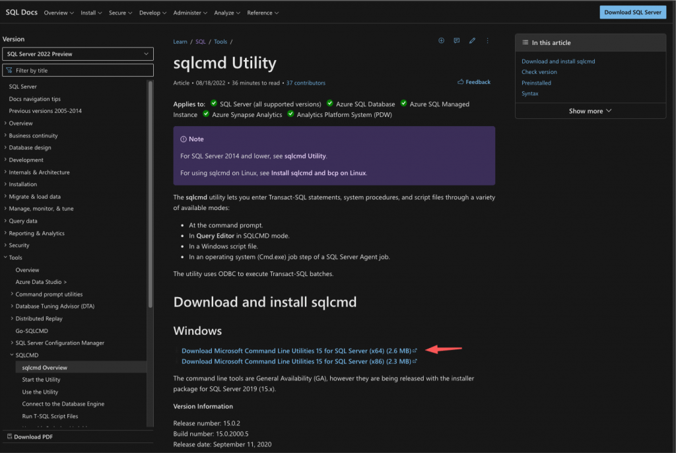
Task: Open Previous versions 2005-2014 item
Action: tap(46, 111)
